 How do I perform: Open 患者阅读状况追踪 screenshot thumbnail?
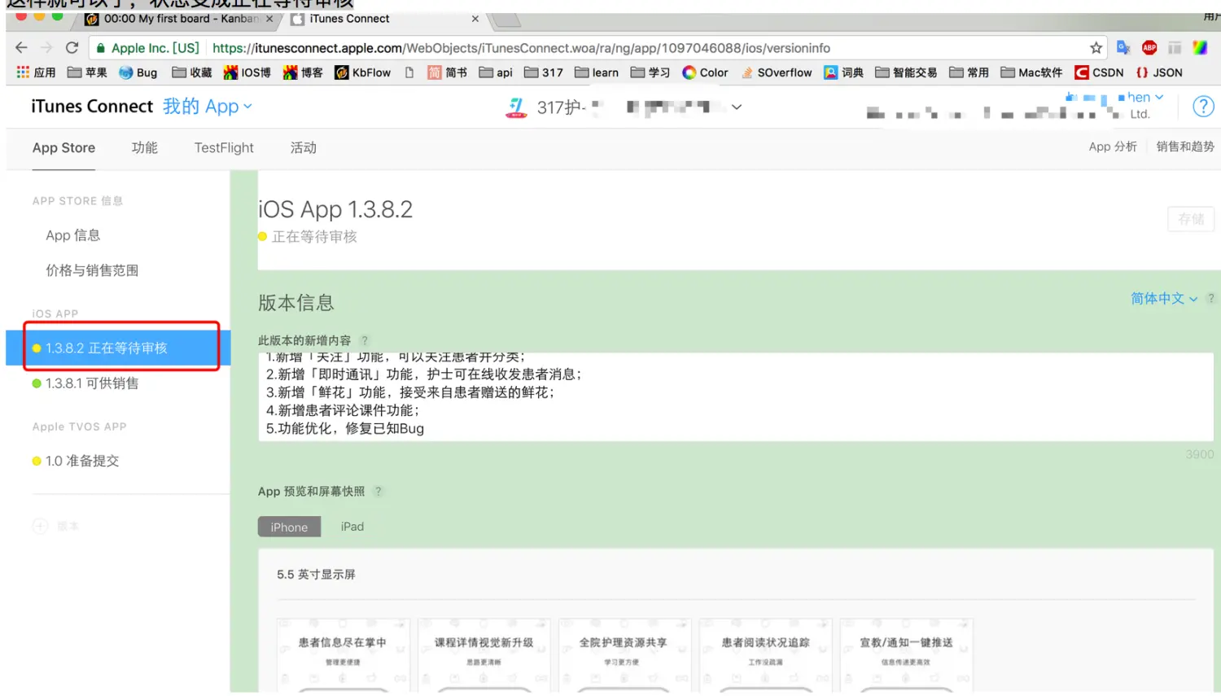pos(765,655)
